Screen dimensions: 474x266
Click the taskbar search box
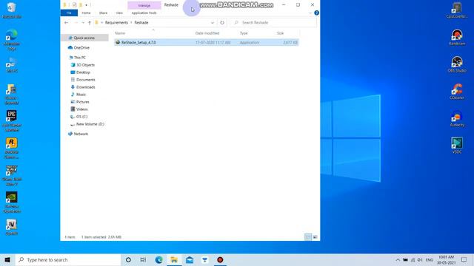click(x=68, y=259)
